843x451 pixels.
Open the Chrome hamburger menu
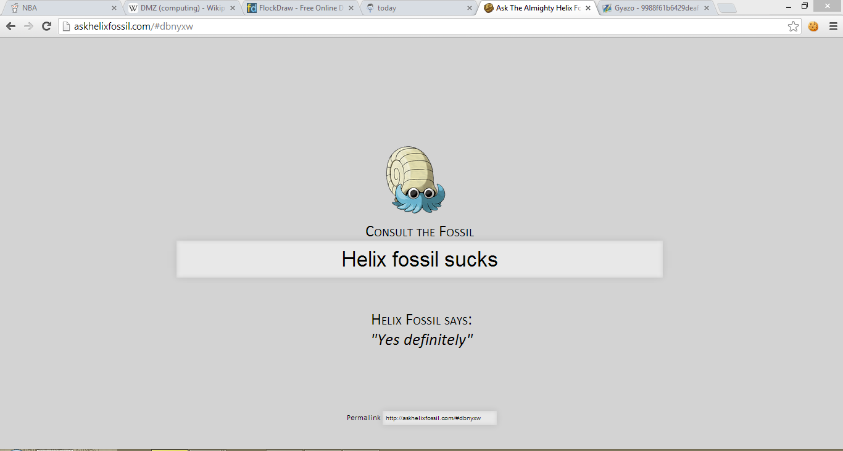[833, 27]
